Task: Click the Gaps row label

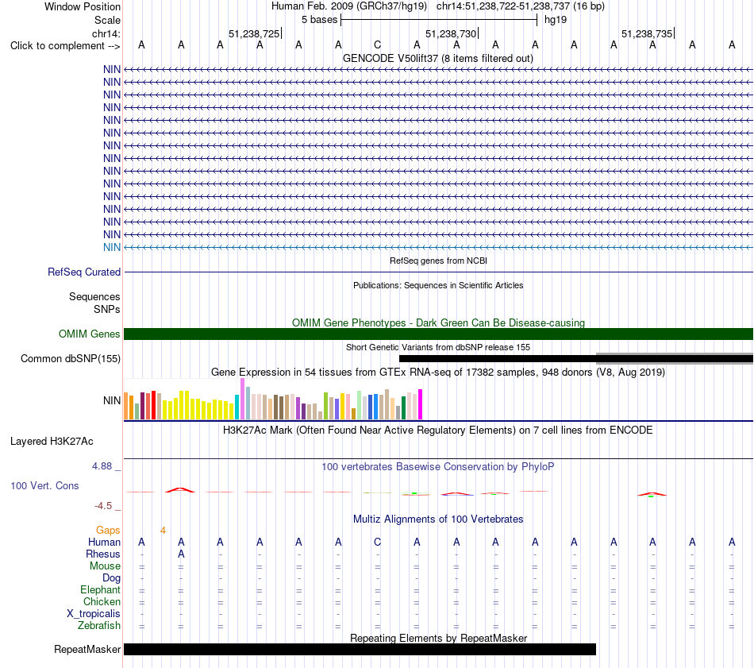Action: point(108,530)
